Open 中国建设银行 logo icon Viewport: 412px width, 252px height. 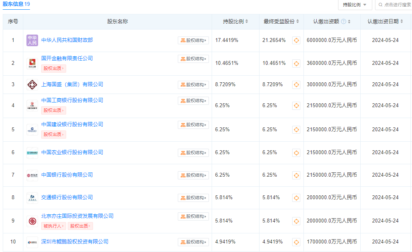click(32, 130)
